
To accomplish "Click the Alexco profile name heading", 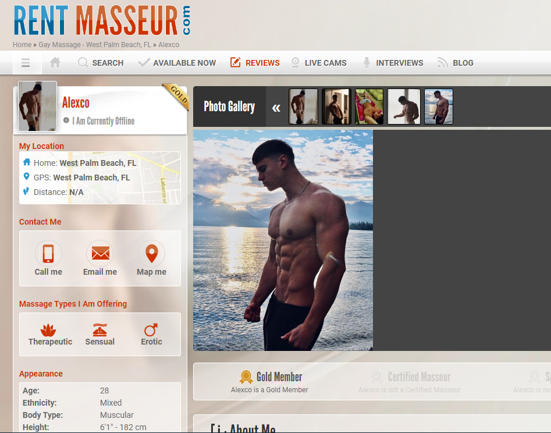I will click(76, 102).
